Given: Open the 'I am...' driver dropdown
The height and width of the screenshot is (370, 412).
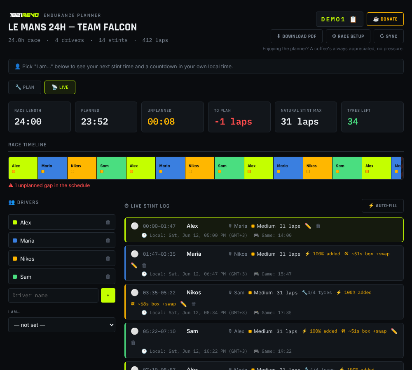Looking at the screenshot, I should pyautogui.click(x=62, y=325).
